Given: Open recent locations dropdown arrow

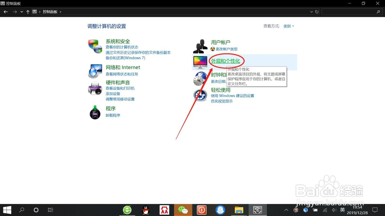Looking at the screenshot, I should click(x=22, y=12).
